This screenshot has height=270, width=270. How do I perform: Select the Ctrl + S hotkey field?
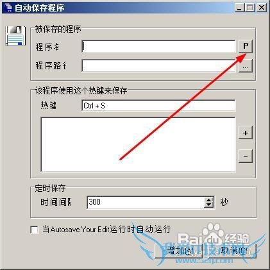(x=158, y=105)
